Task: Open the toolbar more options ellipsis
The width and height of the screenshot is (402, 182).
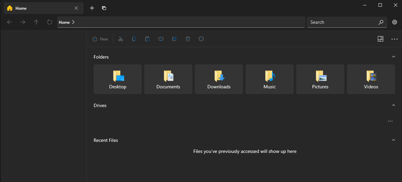Action: (x=395, y=39)
